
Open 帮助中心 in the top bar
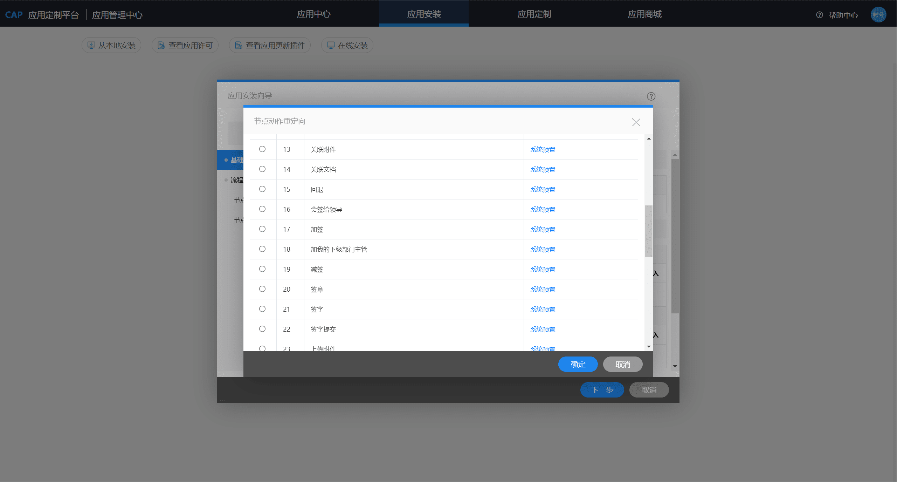(843, 15)
